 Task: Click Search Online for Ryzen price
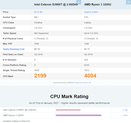coord(91,12)
